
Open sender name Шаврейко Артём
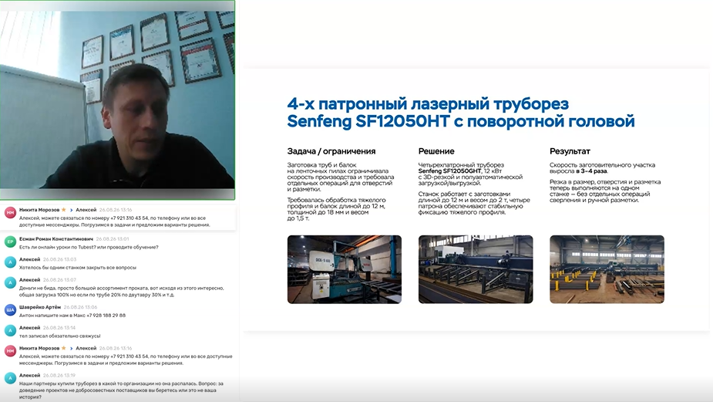coord(39,307)
